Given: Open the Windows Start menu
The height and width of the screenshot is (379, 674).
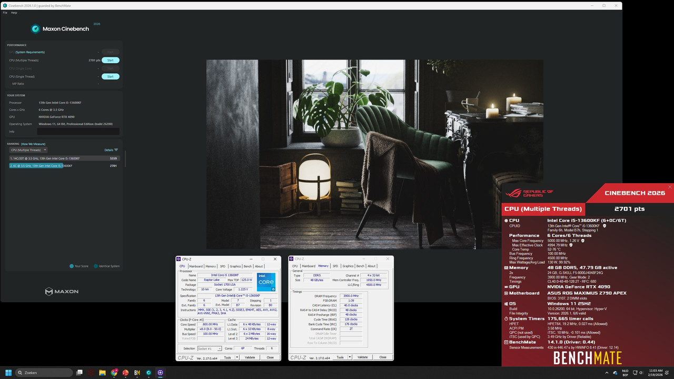Looking at the screenshot, I should click(x=8, y=373).
